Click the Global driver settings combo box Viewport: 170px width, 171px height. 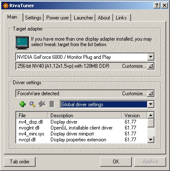click(107, 105)
